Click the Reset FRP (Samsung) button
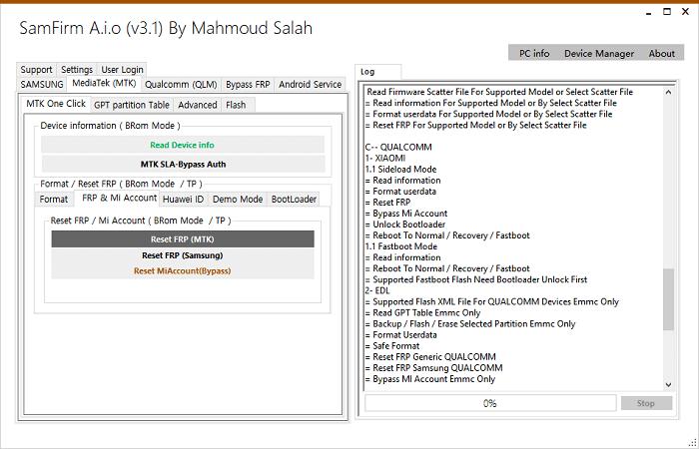Viewport: 699px width, 449px height. (x=183, y=255)
